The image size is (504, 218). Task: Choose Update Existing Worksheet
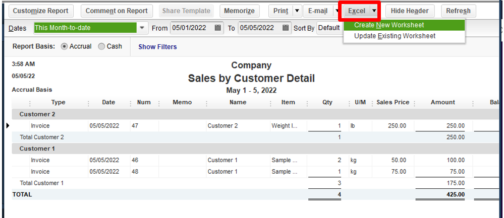[x=395, y=36]
